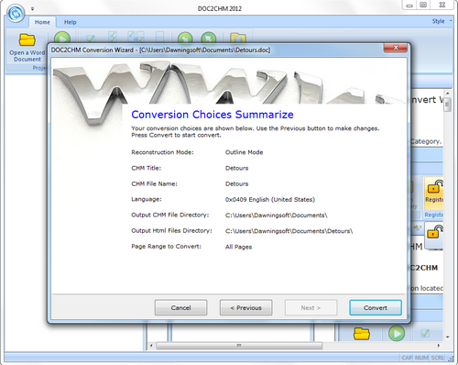Click the Register padlock icon
This screenshot has width=458, height=365.
[x=434, y=186]
